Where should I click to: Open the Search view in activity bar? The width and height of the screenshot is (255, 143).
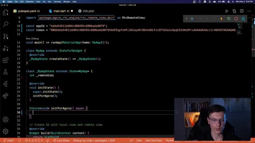(x=6, y=24)
